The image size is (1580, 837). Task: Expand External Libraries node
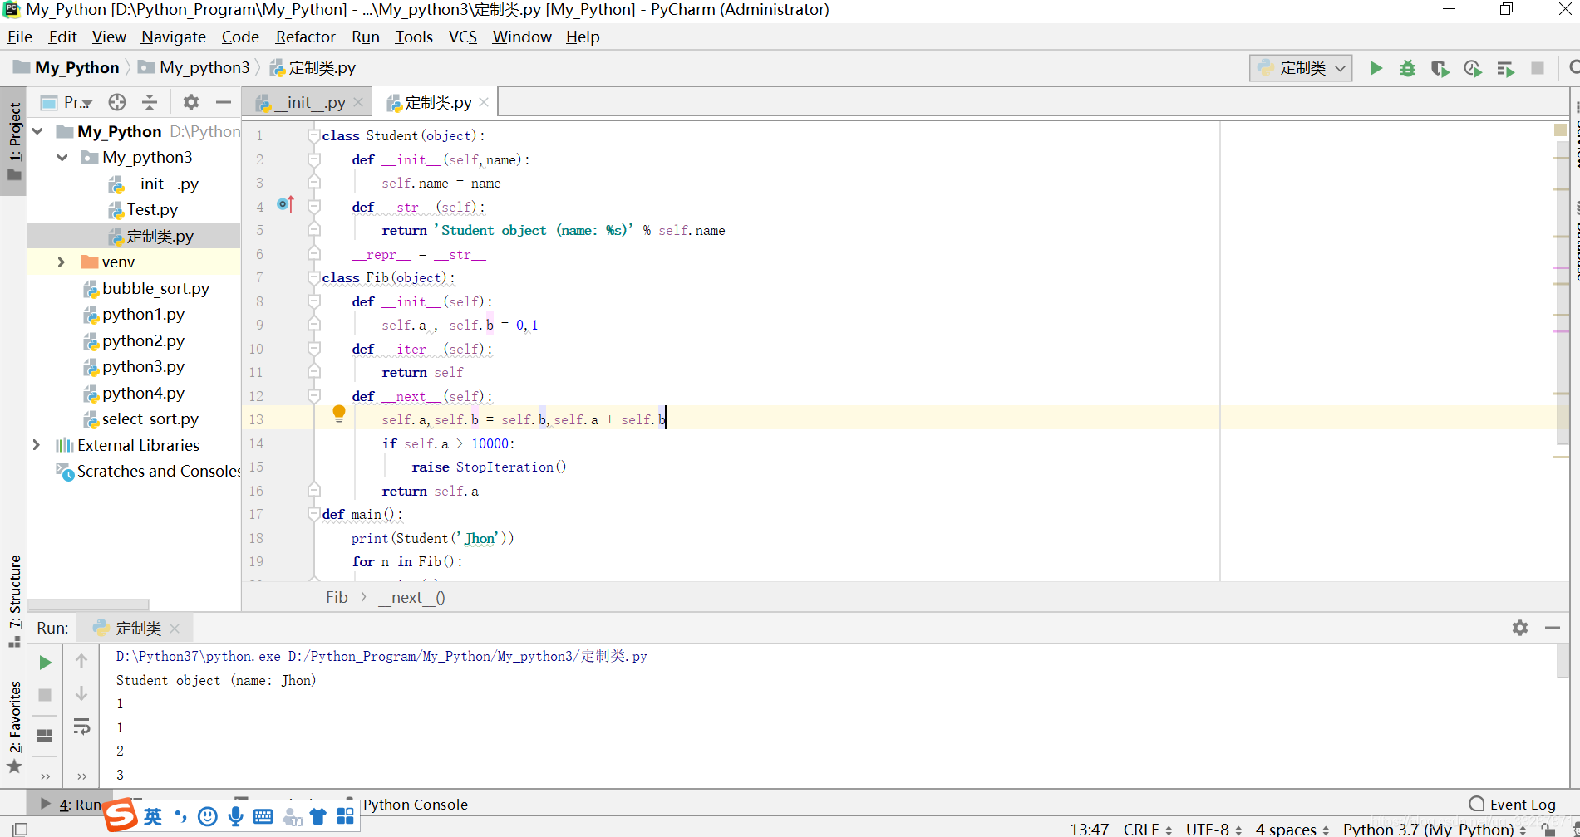37,445
